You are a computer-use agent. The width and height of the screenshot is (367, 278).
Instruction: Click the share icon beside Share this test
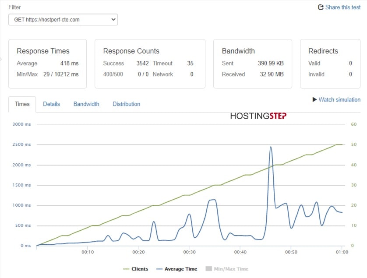[x=321, y=7]
